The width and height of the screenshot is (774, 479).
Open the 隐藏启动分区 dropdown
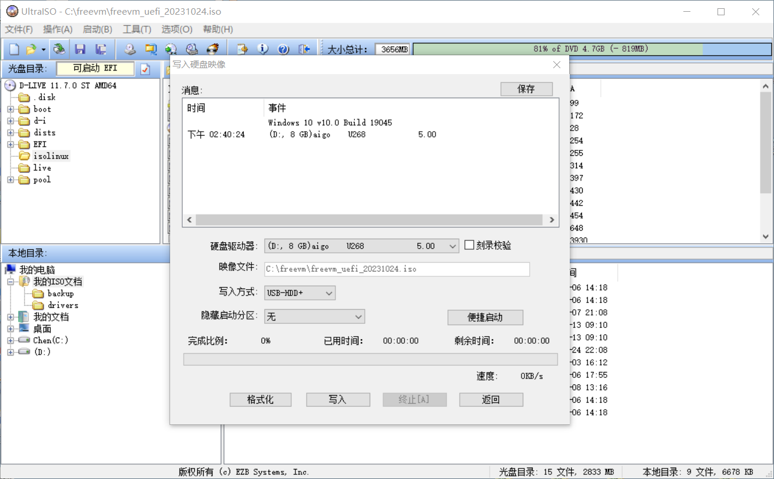(x=358, y=317)
